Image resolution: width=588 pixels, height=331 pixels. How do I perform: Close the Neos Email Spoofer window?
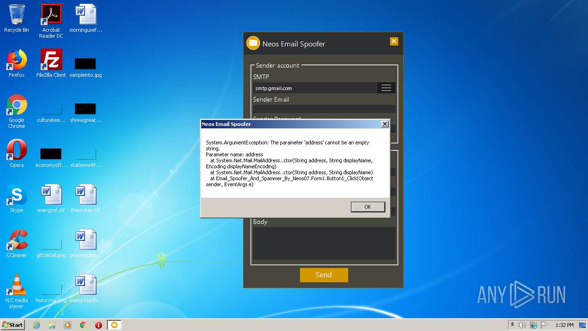click(394, 41)
